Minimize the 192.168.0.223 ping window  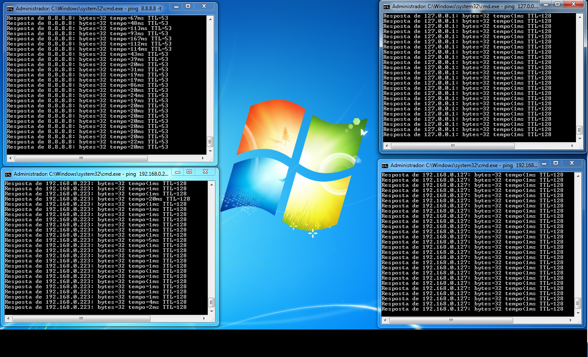(x=177, y=171)
